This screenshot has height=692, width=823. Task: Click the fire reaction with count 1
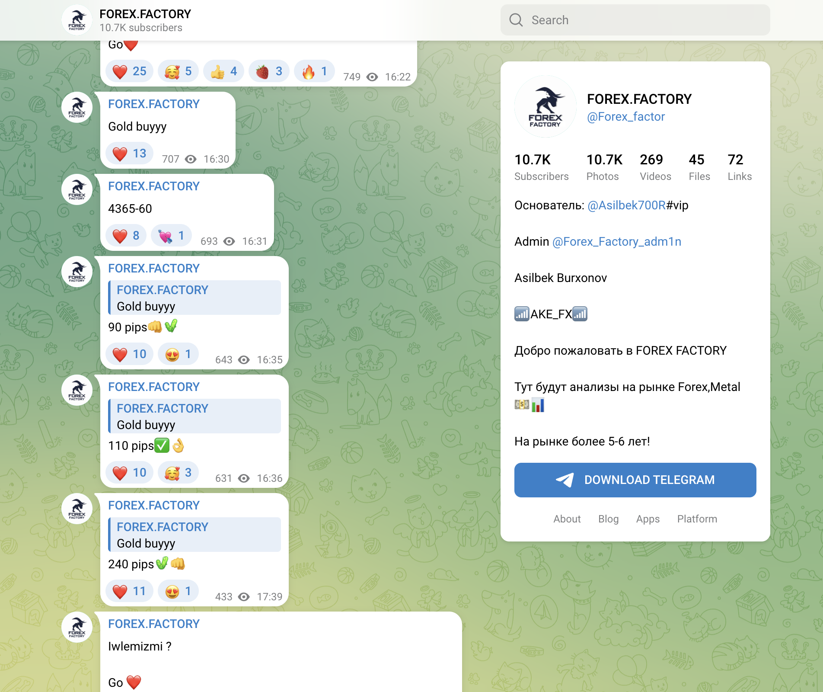(x=314, y=71)
